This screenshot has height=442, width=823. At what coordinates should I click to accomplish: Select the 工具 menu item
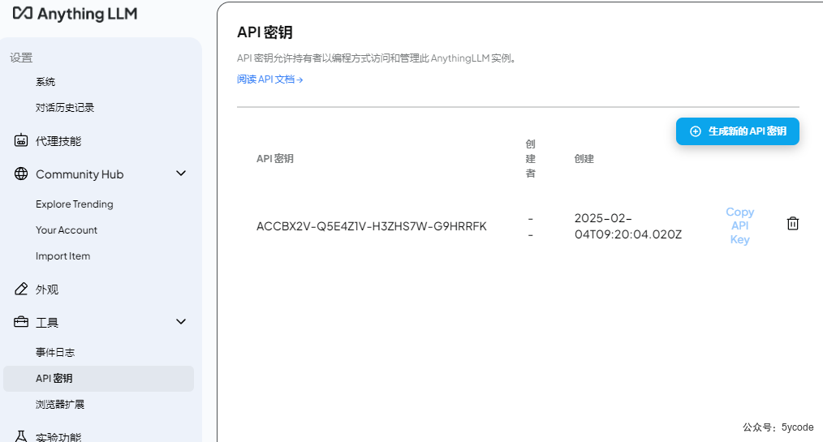pos(47,323)
